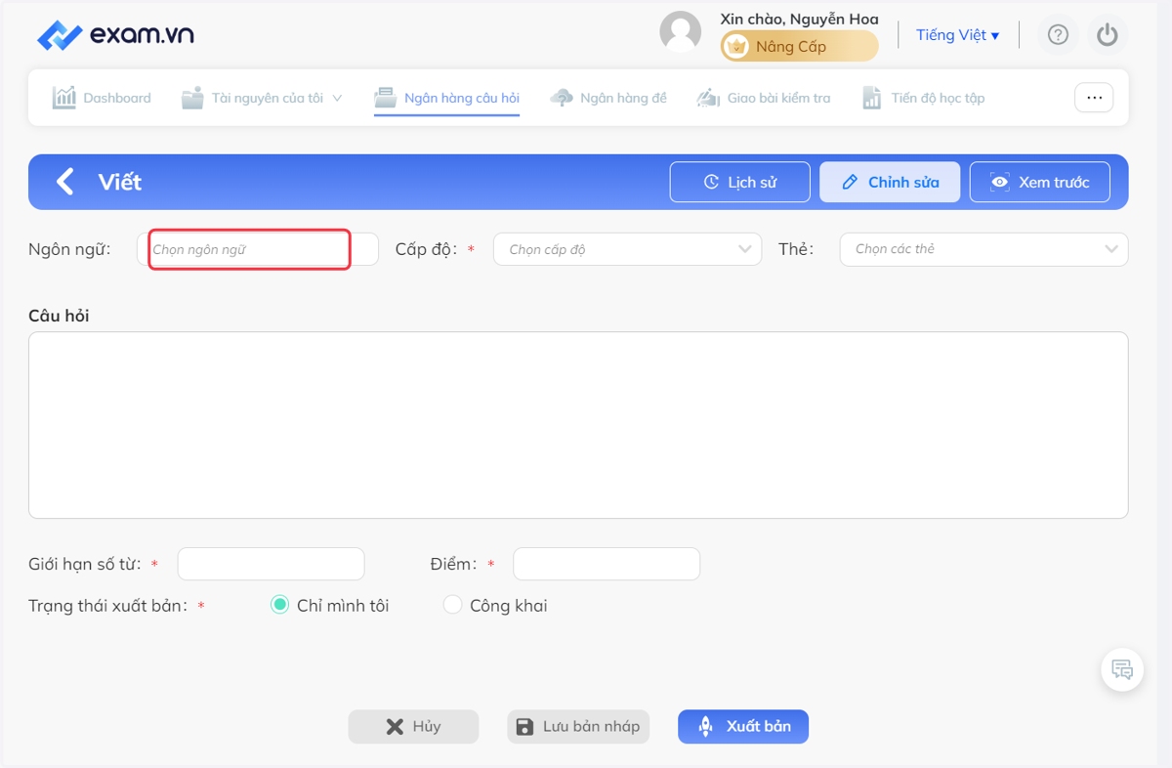Open Tiến độ học tập tab
The image size is (1172, 768).
coord(923,98)
